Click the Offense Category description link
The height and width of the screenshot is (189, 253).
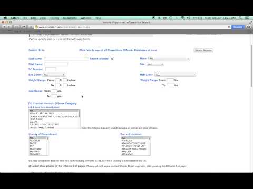click(44, 107)
